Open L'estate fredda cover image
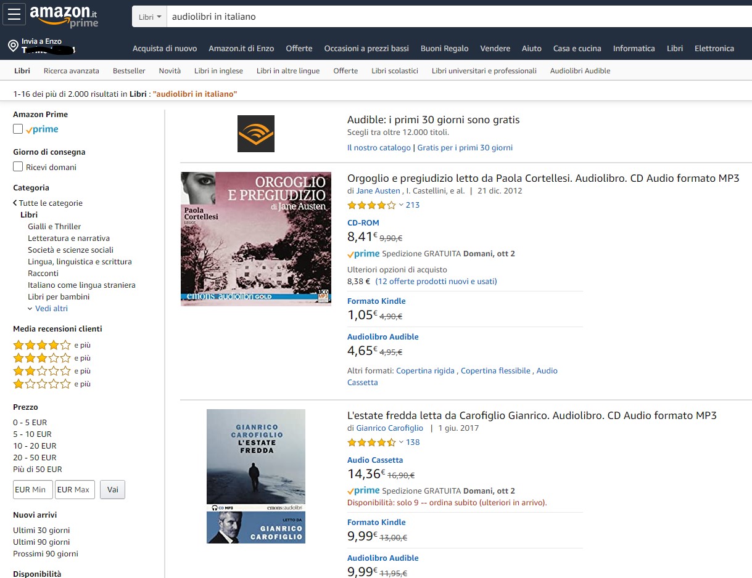 (255, 476)
